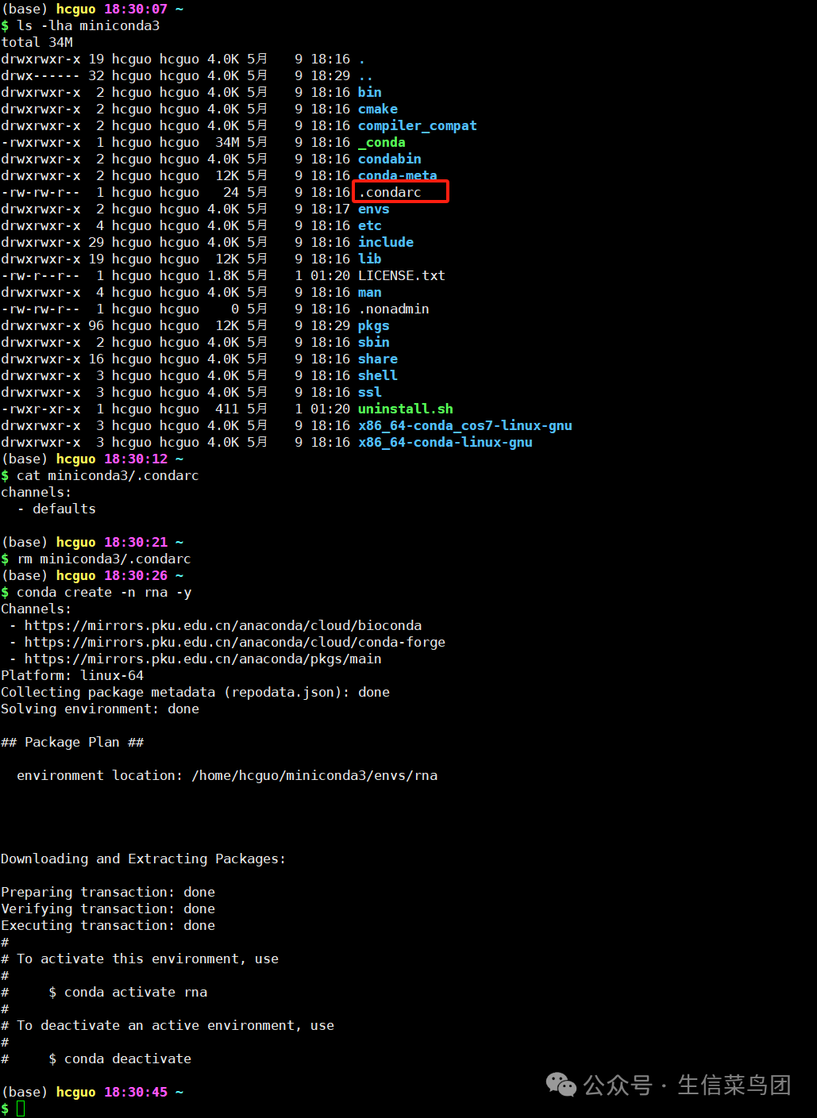
Task: Click the "1.8K" size of LICENSE.txt
Action: pyautogui.click(x=223, y=275)
